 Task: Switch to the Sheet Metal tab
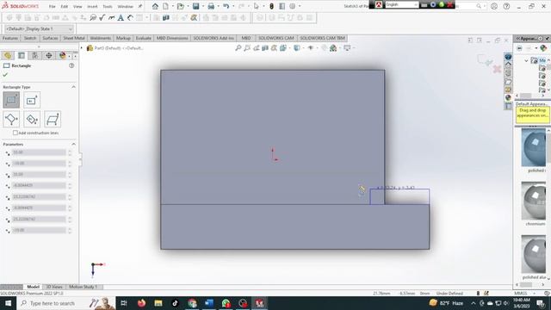pyautogui.click(x=74, y=38)
